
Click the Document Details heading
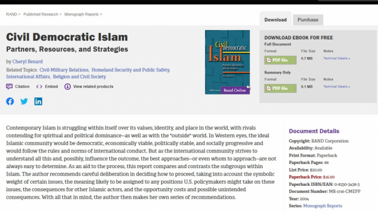[x=314, y=131]
